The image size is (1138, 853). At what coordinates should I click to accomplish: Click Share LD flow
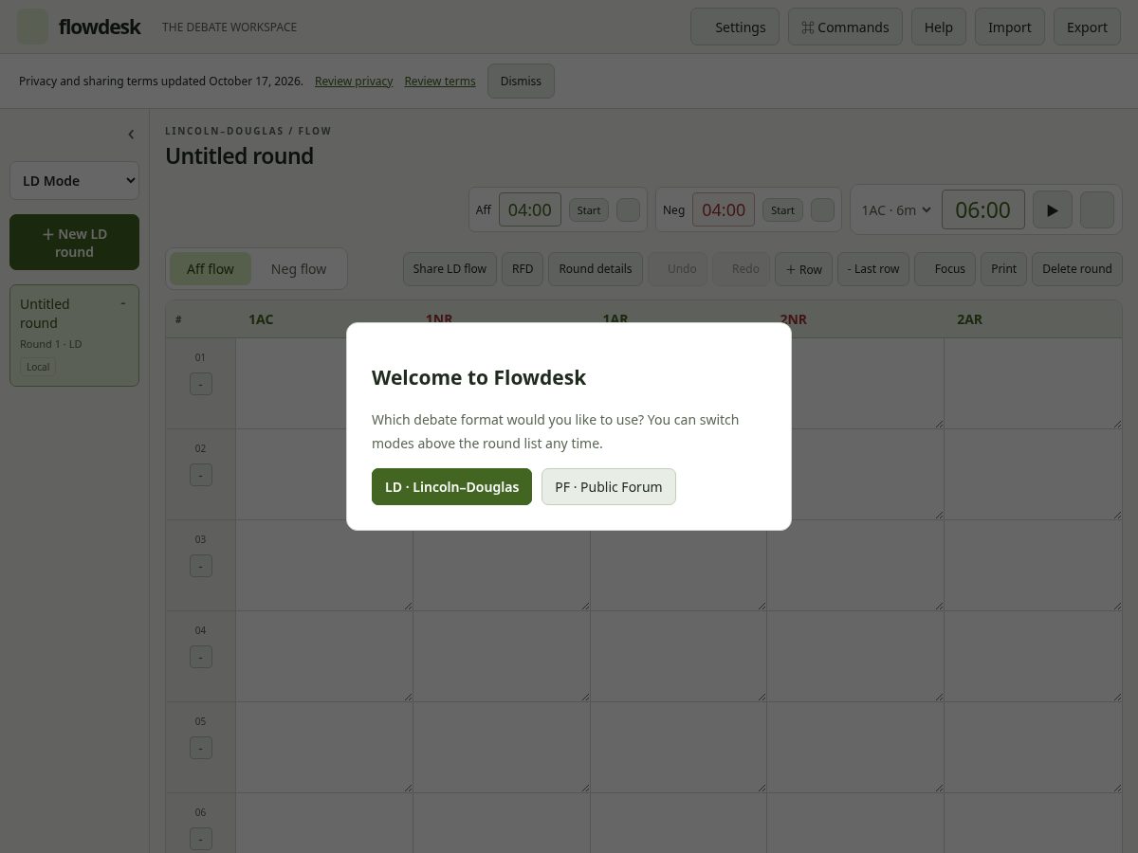point(450,269)
